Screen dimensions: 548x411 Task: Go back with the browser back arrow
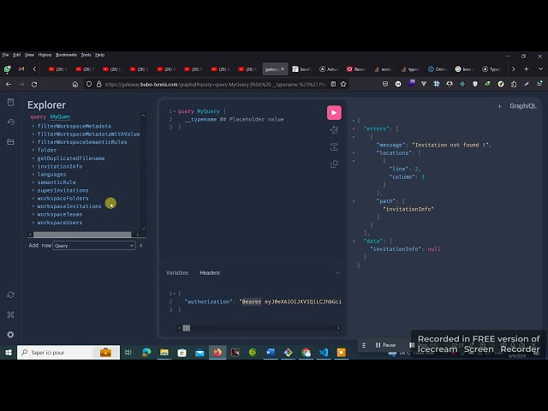(x=9, y=84)
